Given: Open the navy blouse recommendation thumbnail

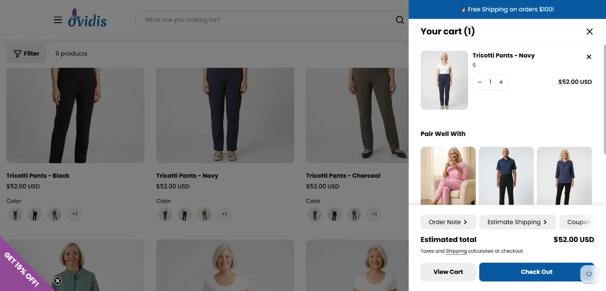Looking at the screenshot, I should coord(564,176).
